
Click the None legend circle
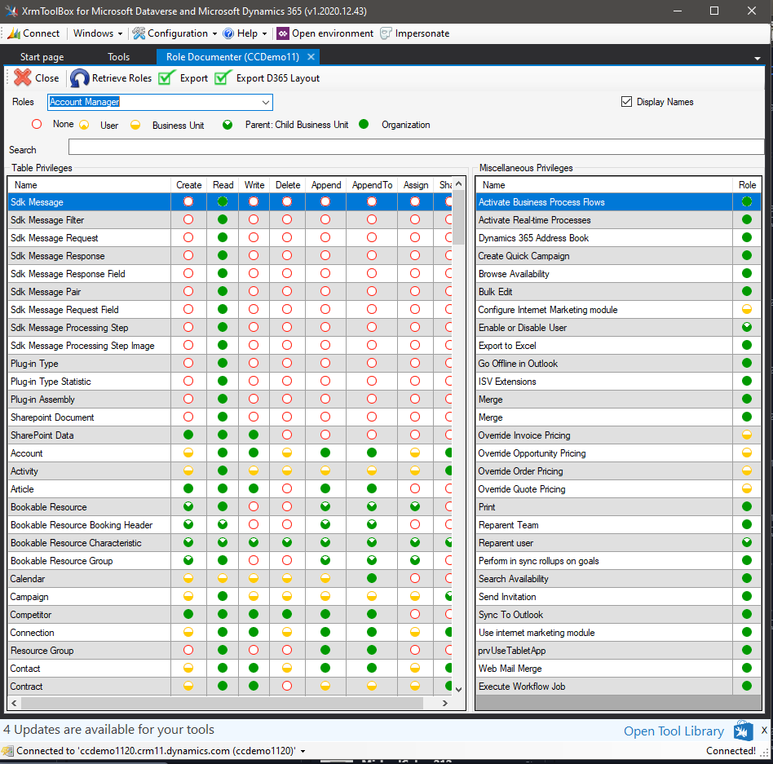(x=37, y=124)
